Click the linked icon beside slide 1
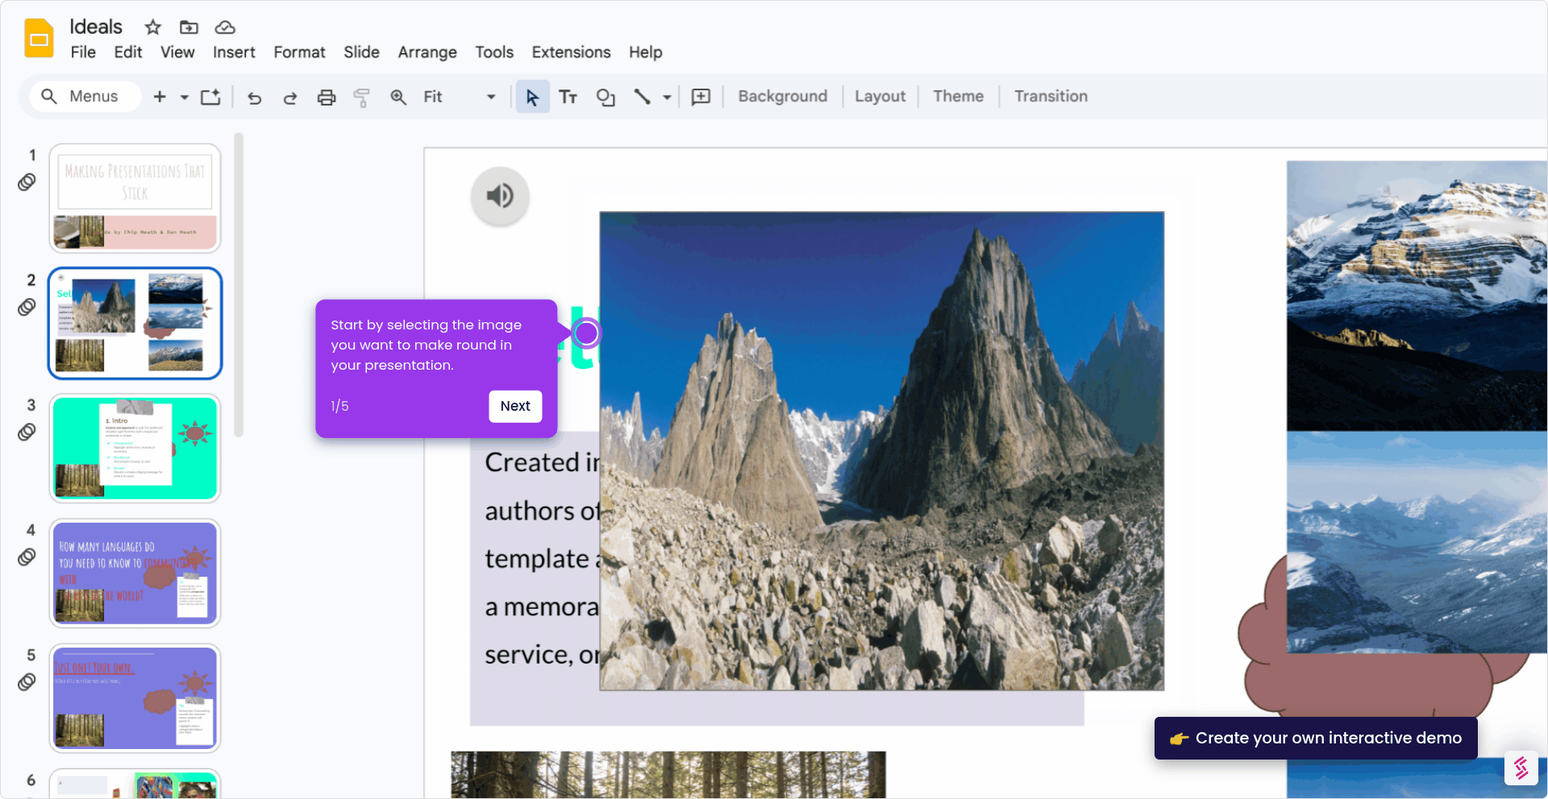Image resolution: width=1548 pixels, height=799 pixels. 27,182
